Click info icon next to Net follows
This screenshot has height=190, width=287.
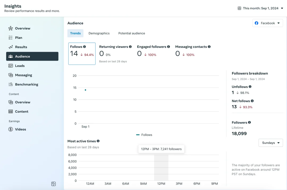pyautogui.click(x=252, y=101)
